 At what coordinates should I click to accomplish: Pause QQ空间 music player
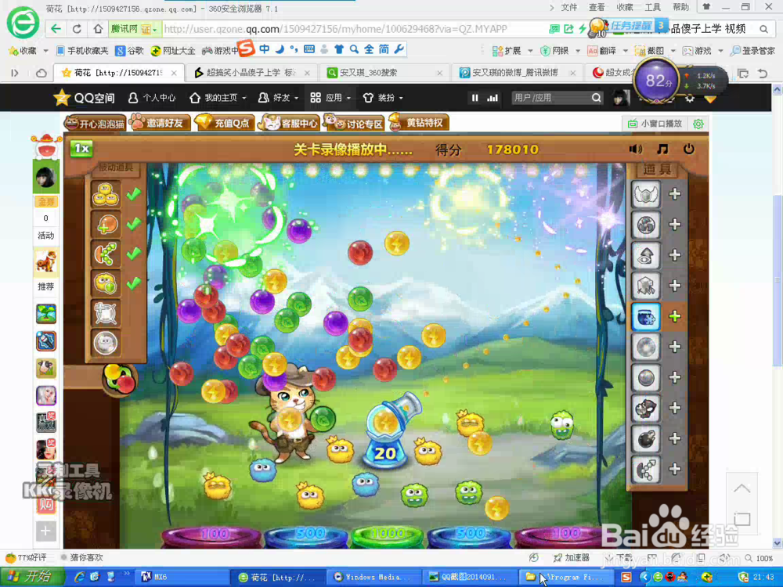coord(475,98)
